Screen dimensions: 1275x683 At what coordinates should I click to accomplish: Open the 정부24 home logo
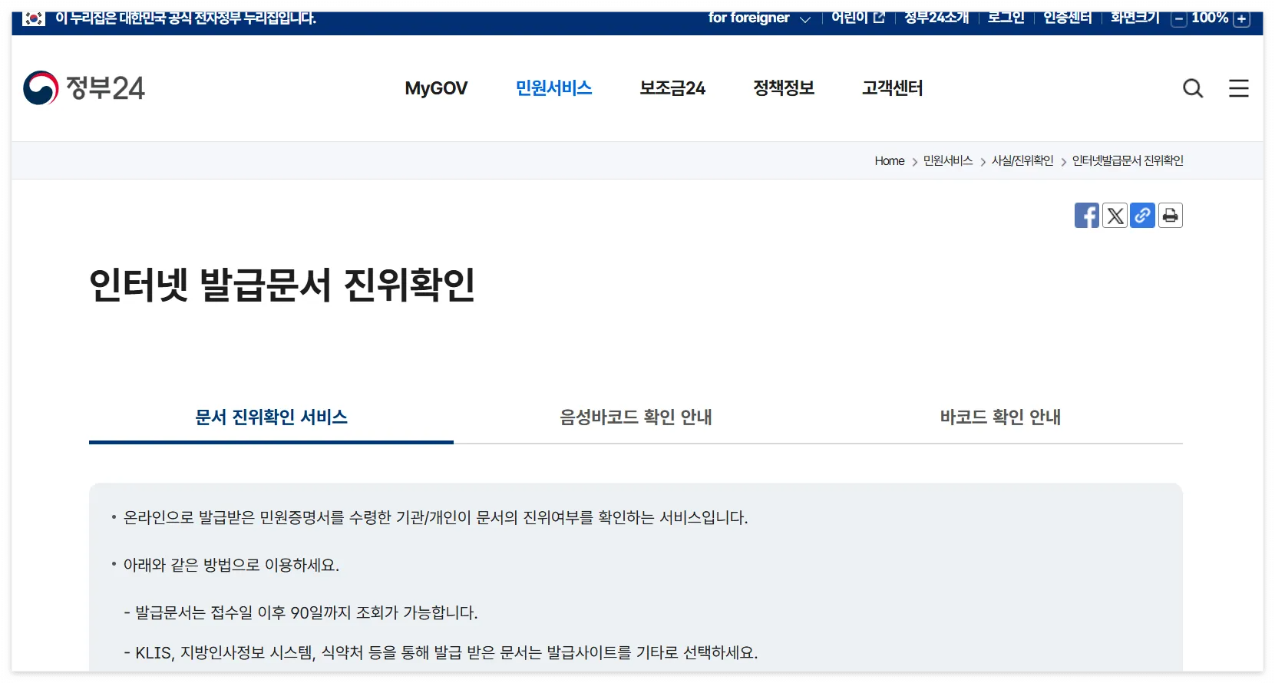[84, 88]
